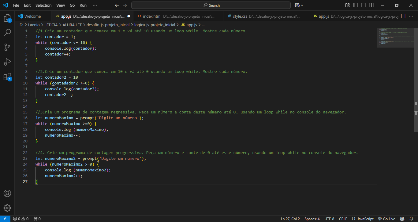This screenshot has width=418, height=222.
Task: Select the desafio-js-projeto_inicial breadcrumb
Action: 108,25
